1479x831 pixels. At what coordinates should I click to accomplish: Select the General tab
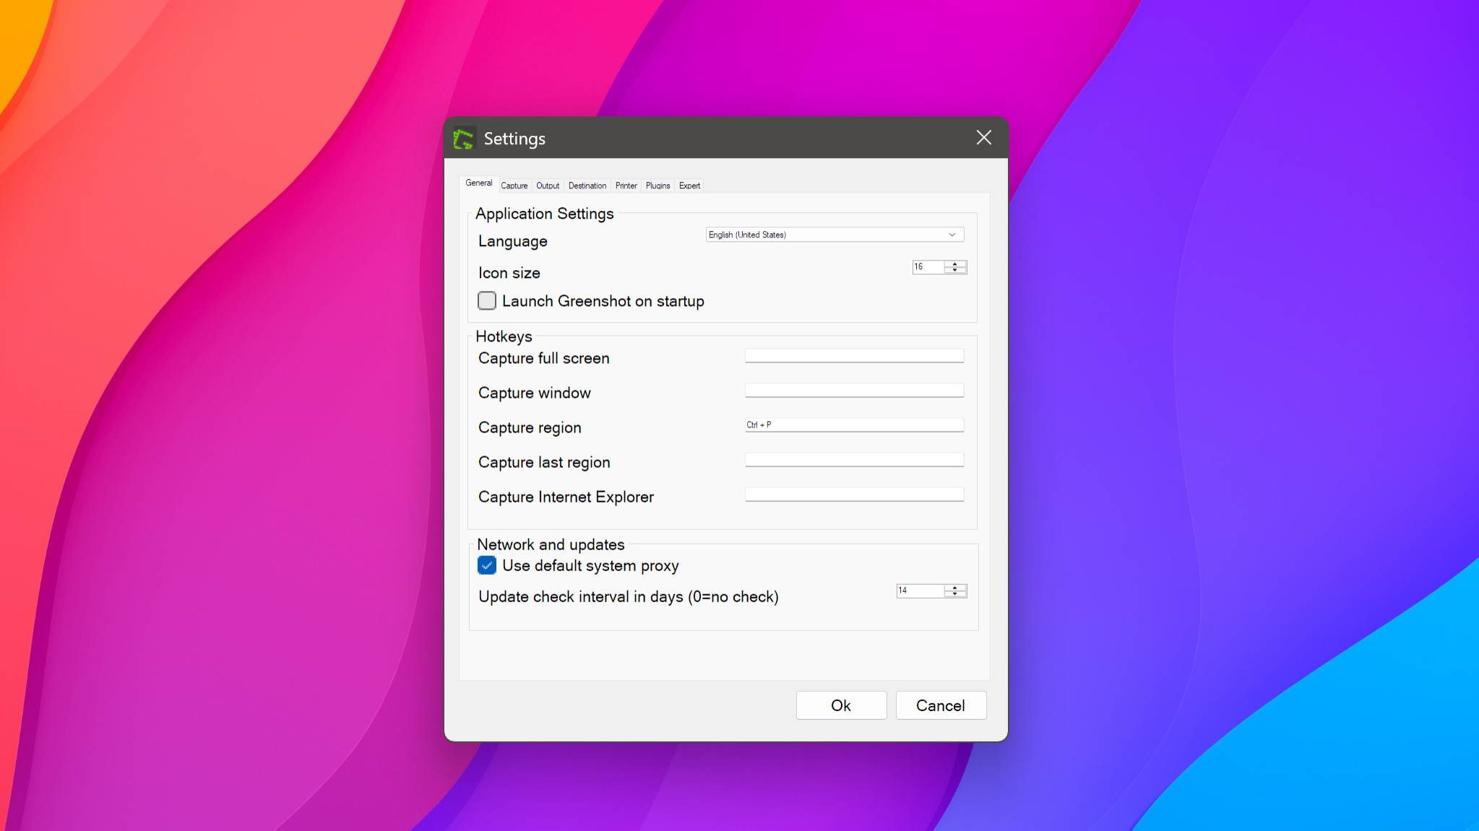(x=478, y=183)
